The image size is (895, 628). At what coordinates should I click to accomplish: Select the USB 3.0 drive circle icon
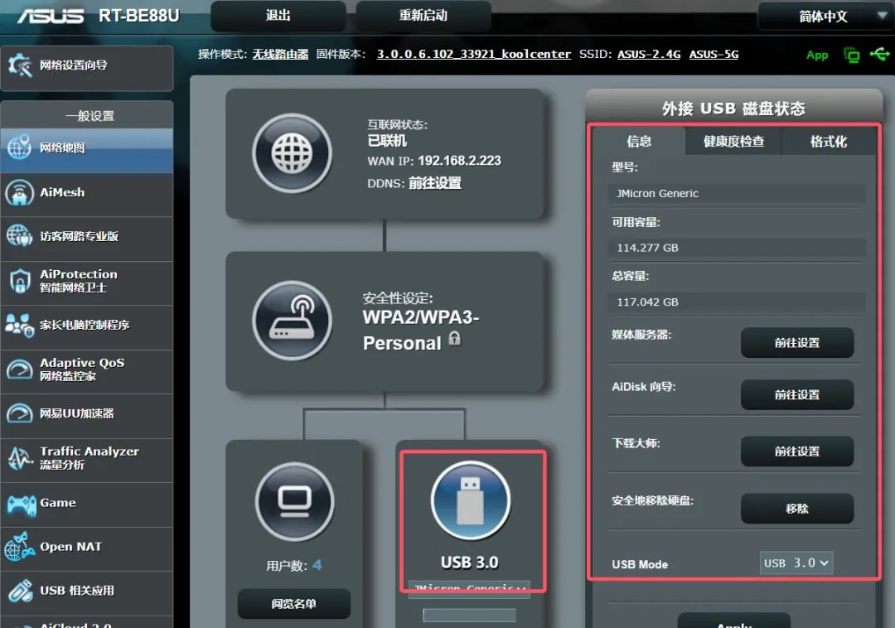point(471,500)
